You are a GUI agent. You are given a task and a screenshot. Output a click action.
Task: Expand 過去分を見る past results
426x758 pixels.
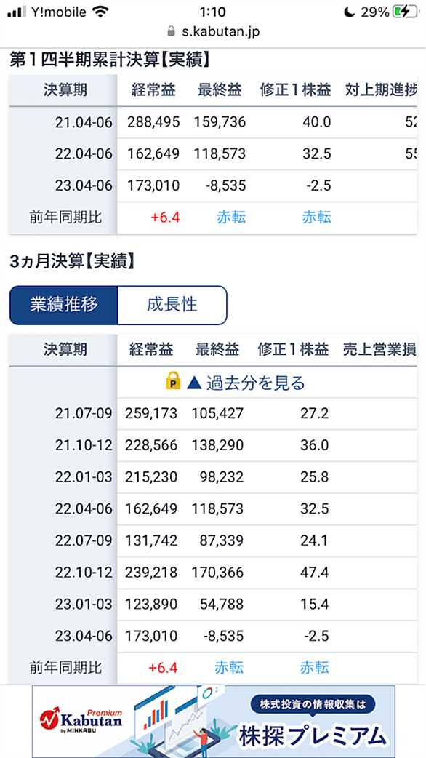click(236, 383)
